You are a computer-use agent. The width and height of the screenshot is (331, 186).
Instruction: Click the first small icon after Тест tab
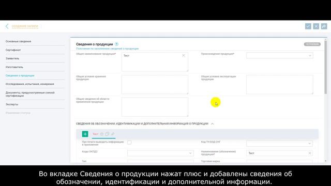click(102, 134)
